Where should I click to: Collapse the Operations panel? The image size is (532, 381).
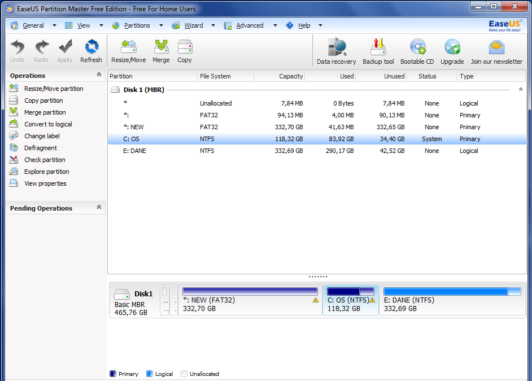99,75
